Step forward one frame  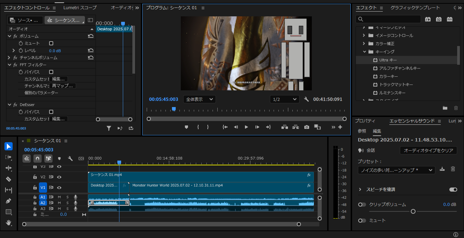click(x=257, y=127)
